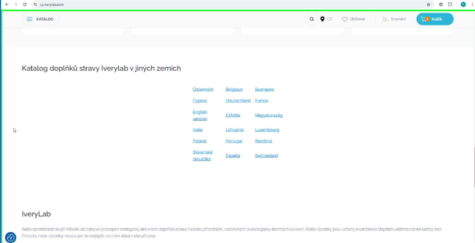Open the Košík shopping cart
This screenshot has height=243, width=475.
[x=435, y=19]
